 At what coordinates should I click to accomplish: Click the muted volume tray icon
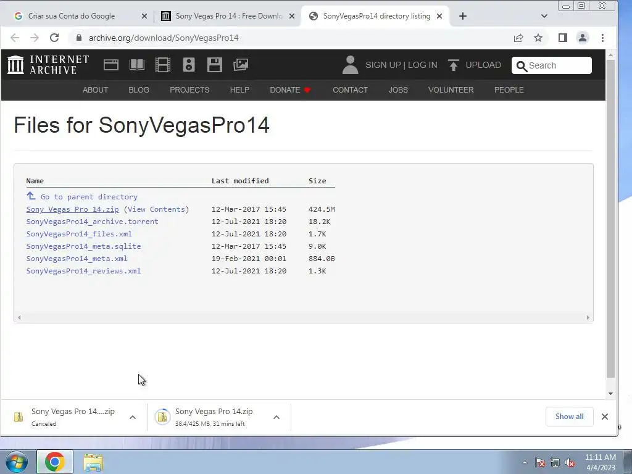pos(570,462)
